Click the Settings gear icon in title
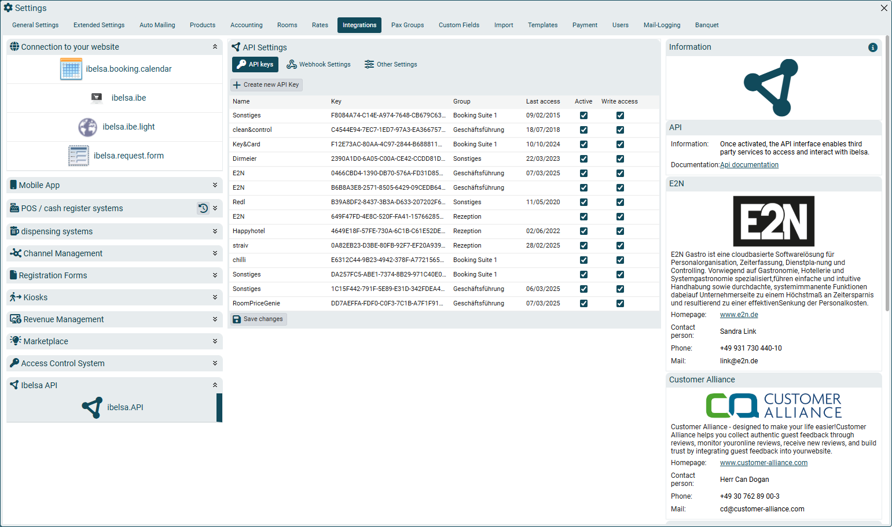 coord(8,8)
